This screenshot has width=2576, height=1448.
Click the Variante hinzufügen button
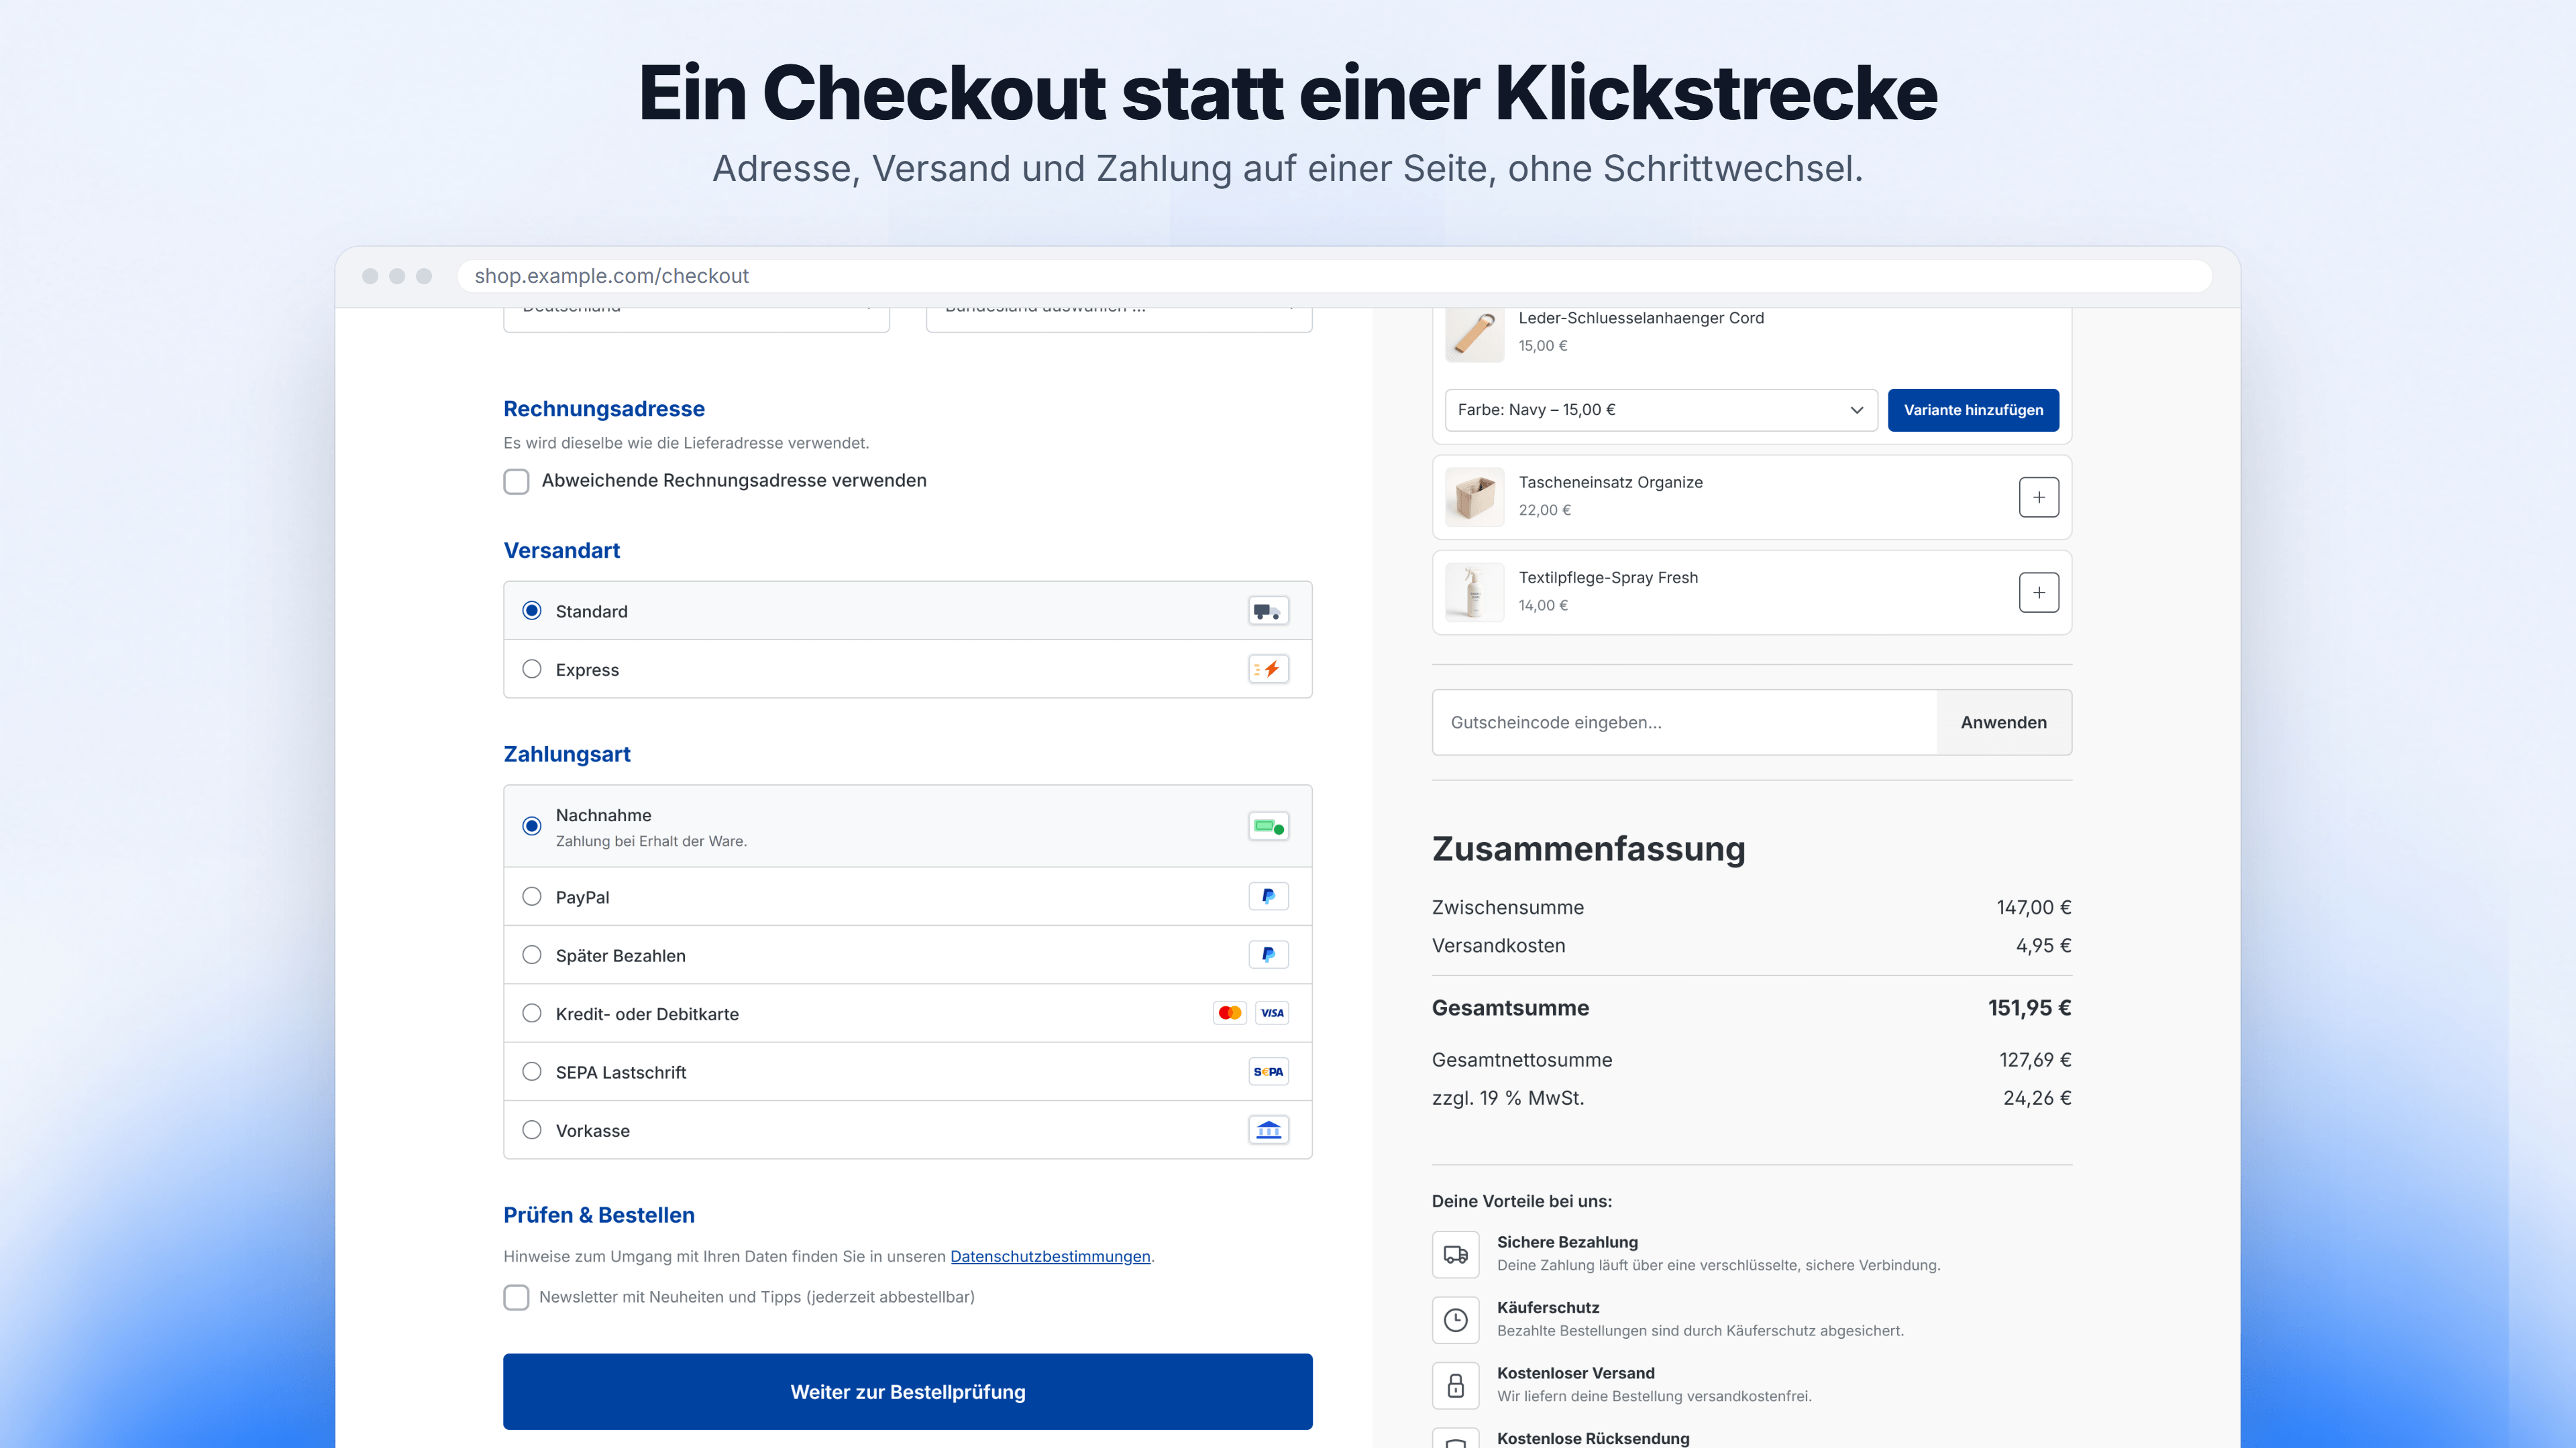click(1973, 410)
